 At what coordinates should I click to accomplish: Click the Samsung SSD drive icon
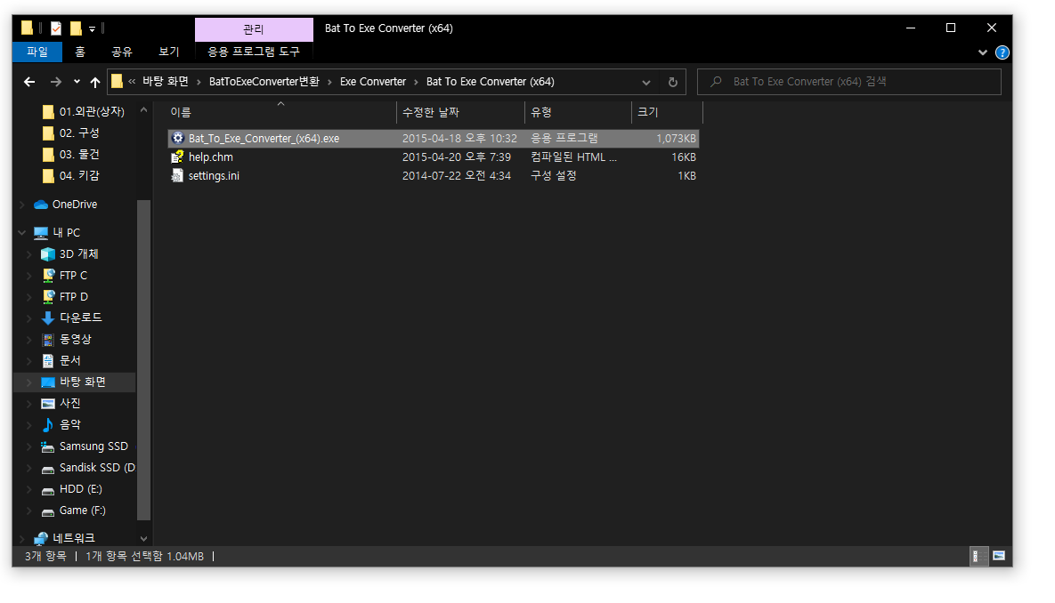click(48, 447)
